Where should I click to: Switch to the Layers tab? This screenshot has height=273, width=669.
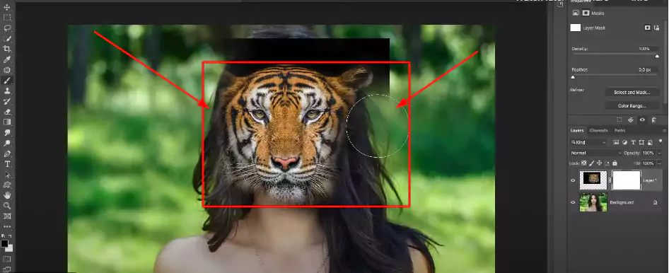(x=577, y=131)
